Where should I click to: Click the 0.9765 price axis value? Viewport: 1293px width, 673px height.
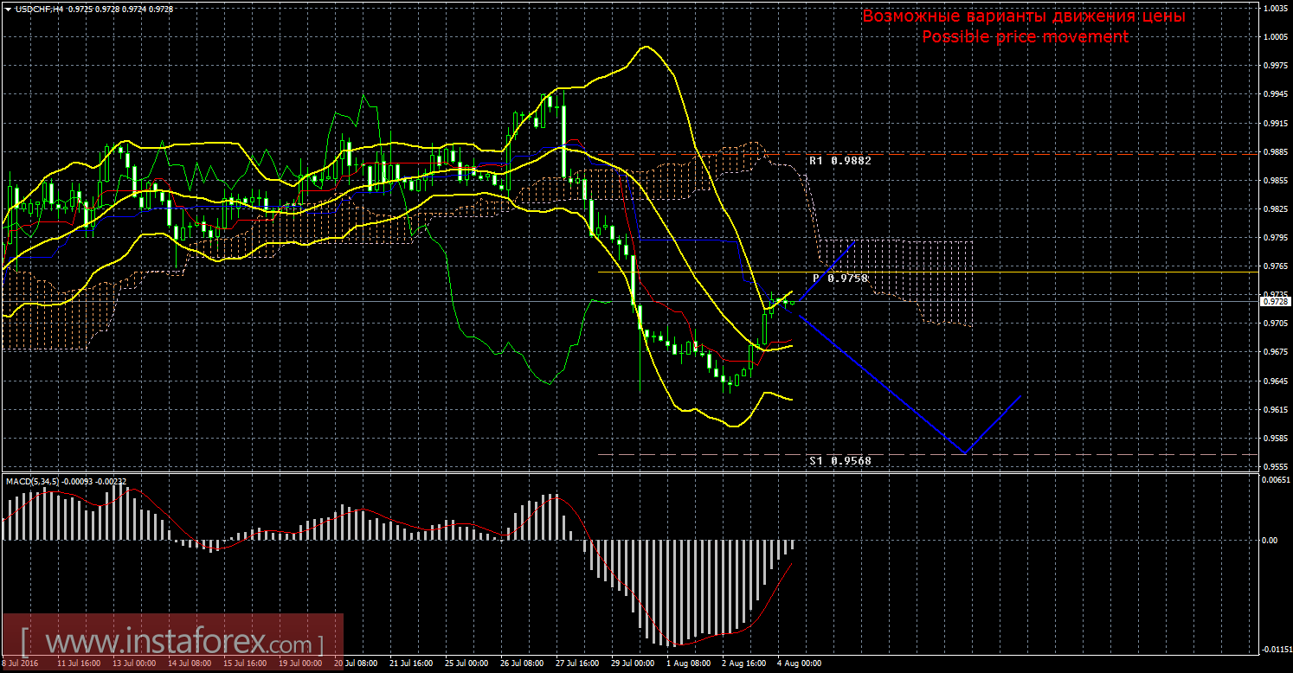coord(1275,266)
